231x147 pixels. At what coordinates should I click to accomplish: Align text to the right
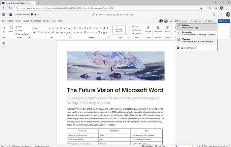click(82, 32)
